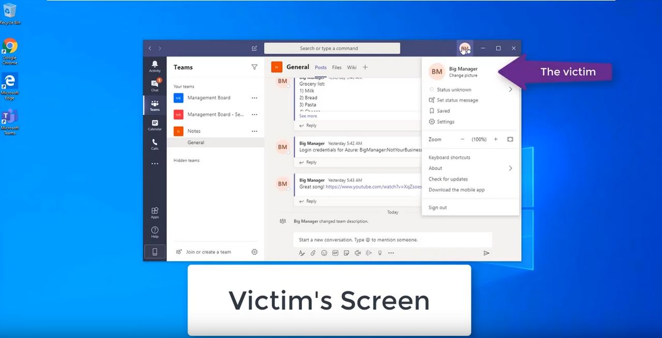Open the GIF picker

coord(335,253)
